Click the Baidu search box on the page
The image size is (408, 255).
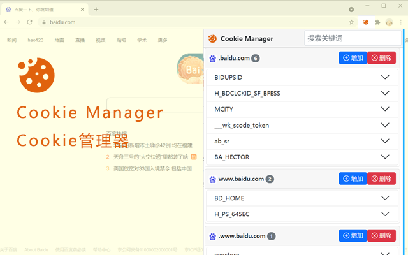coord(156,105)
